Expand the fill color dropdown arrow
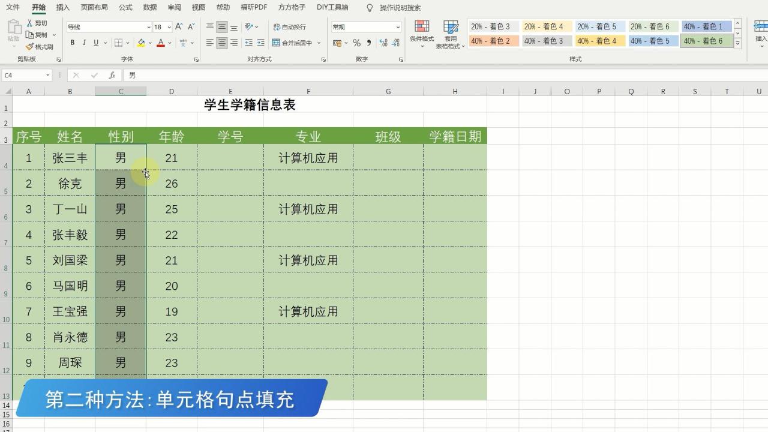The height and width of the screenshot is (432, 768). click(x=150, y=43)
